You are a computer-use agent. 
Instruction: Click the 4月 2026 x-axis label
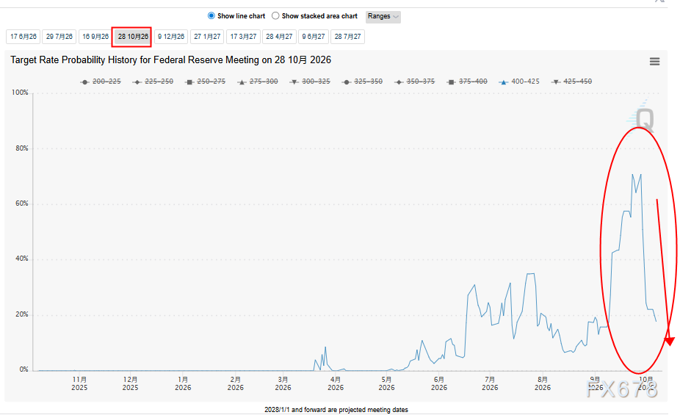(x=336, y=383)
